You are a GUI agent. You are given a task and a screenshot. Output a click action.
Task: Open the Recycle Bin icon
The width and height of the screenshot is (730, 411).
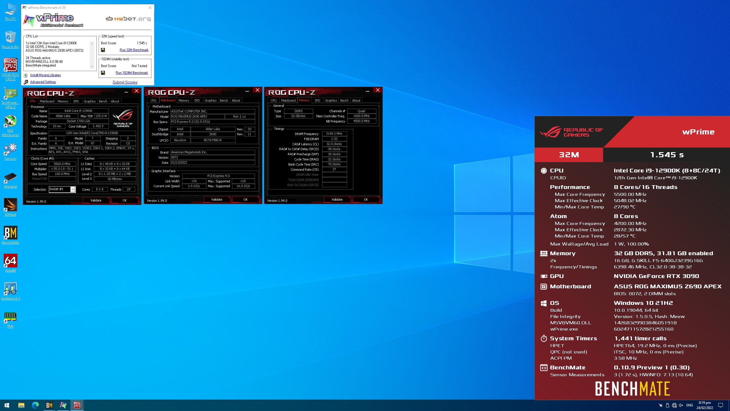coord(10,40)
